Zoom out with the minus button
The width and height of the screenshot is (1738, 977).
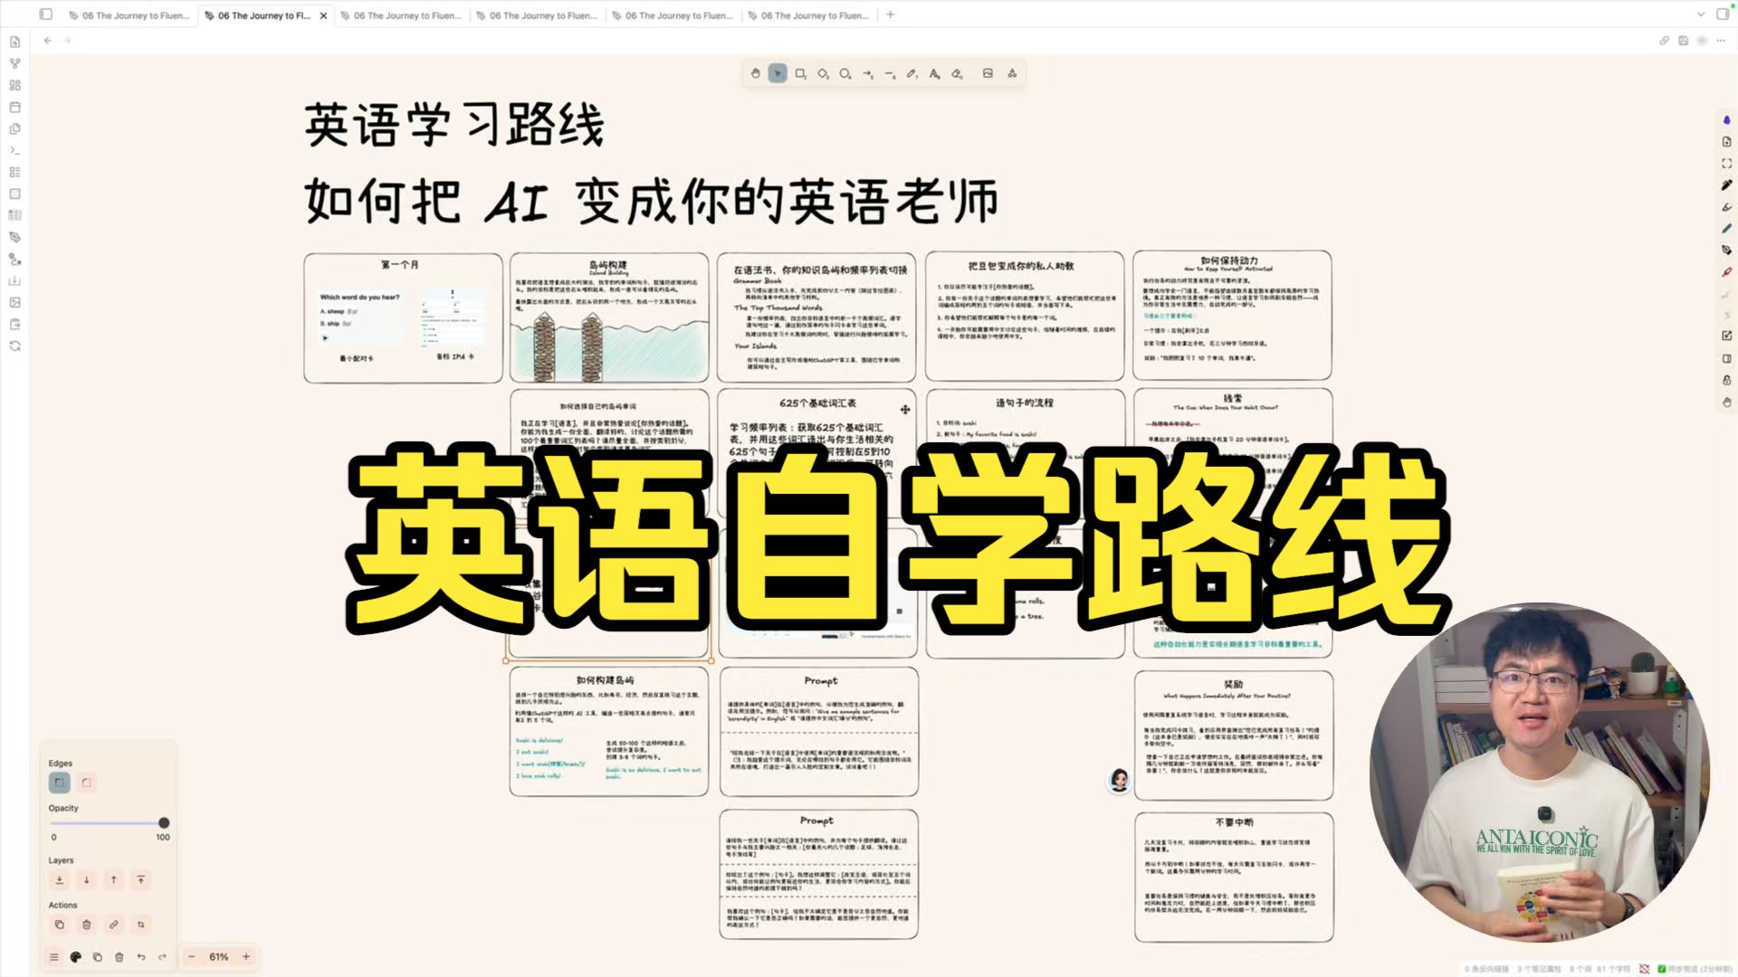coord(192,957)
